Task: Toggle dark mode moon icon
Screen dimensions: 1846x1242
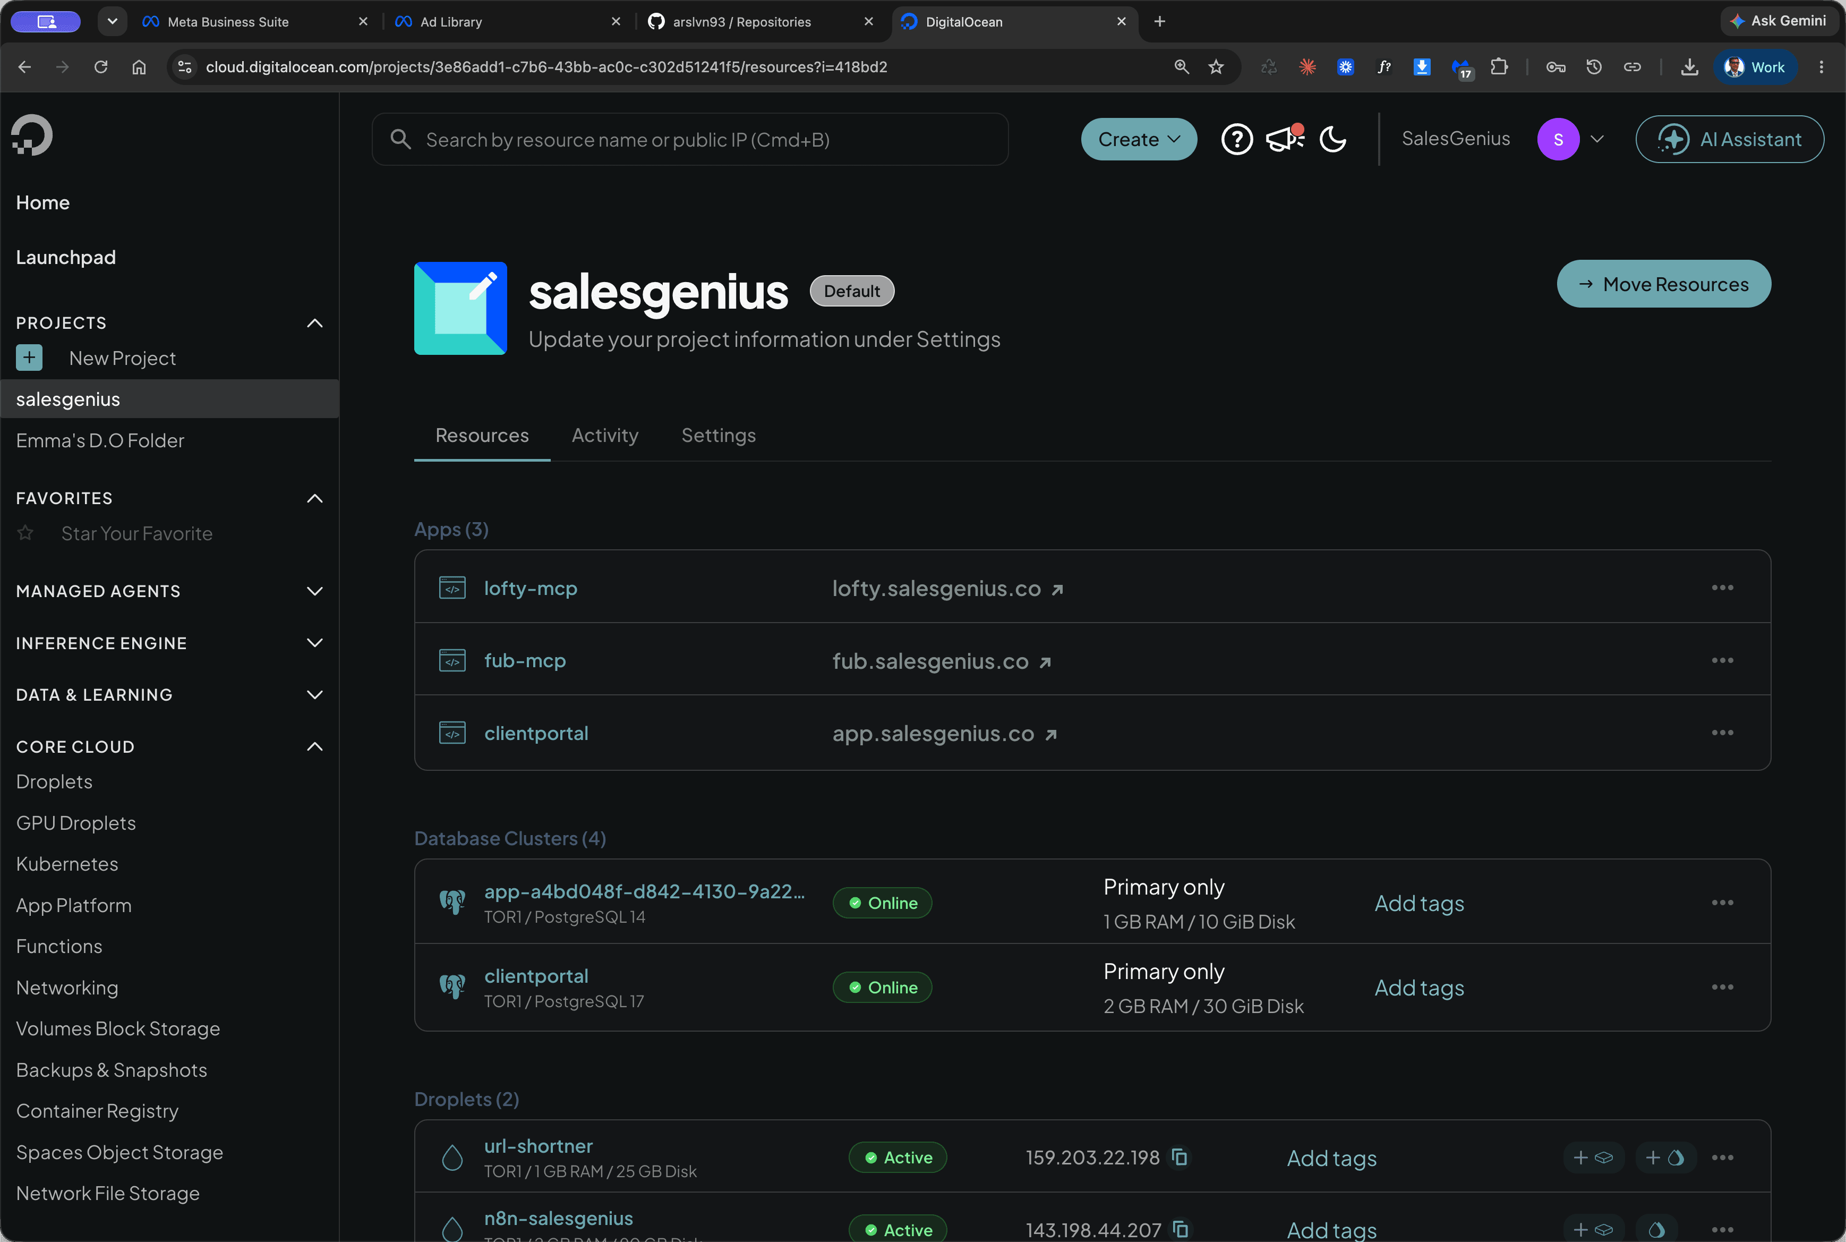Action: pos(1333,139)
